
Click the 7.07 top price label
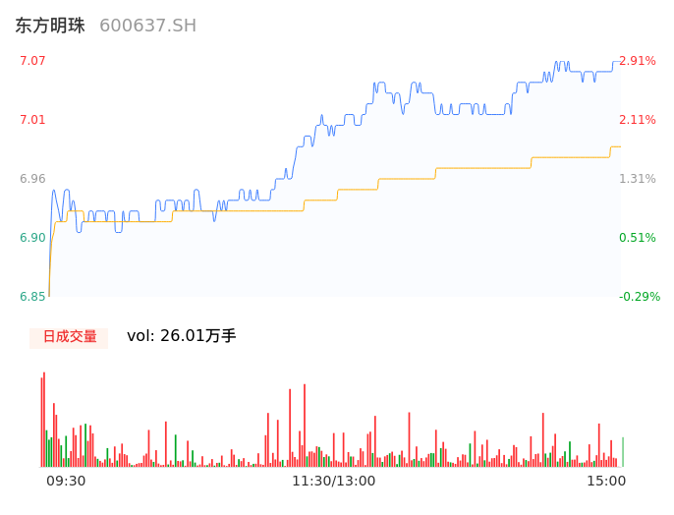click(x=32, y=61)
